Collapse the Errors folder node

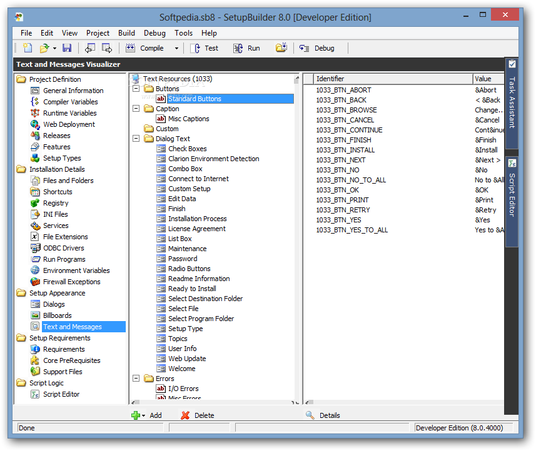tap(136, 379)
